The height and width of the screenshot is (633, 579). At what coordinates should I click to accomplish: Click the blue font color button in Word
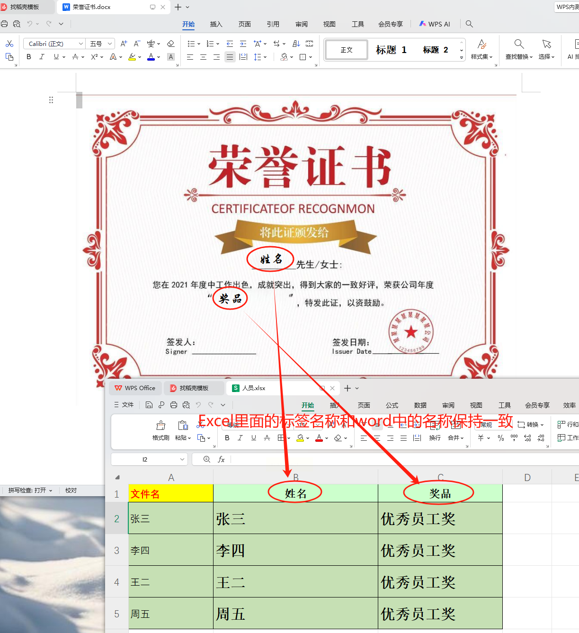pos(151,57)
